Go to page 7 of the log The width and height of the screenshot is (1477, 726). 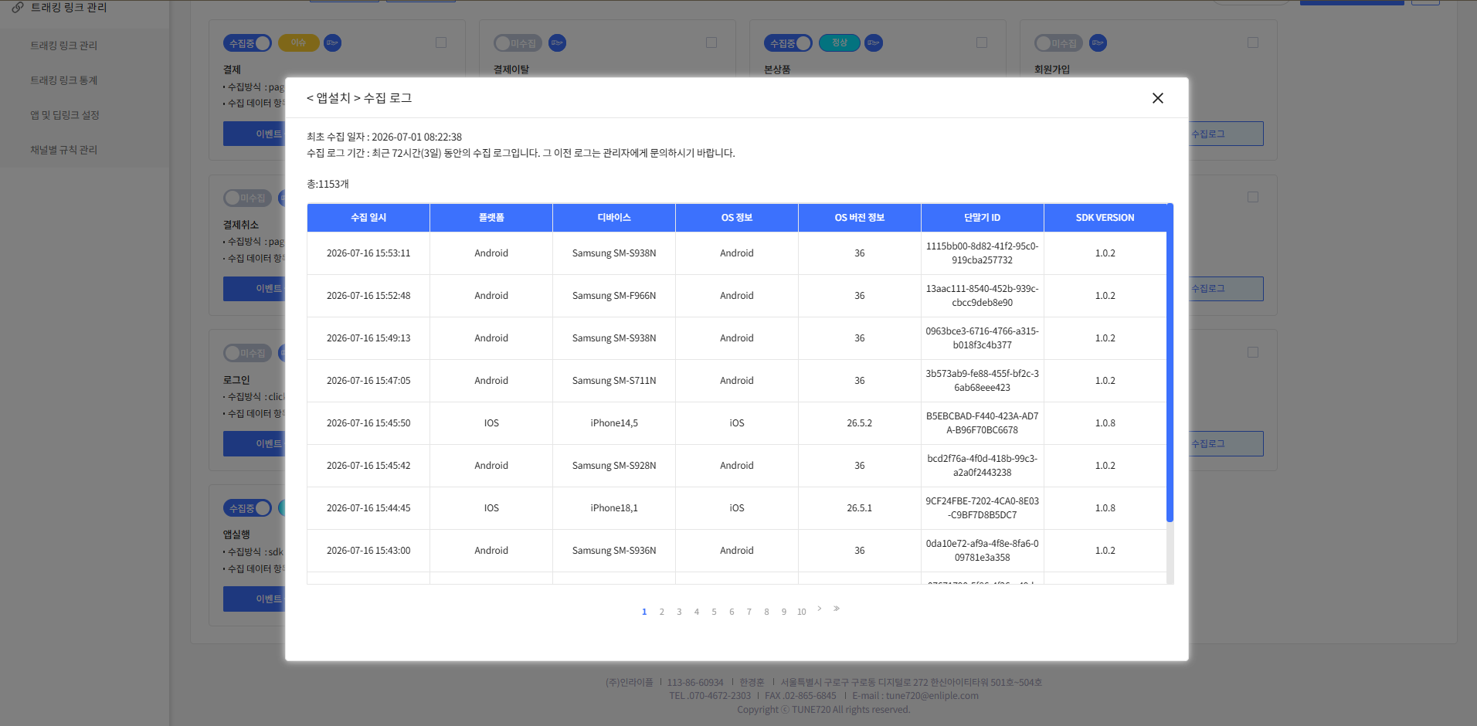pos(749,612)
